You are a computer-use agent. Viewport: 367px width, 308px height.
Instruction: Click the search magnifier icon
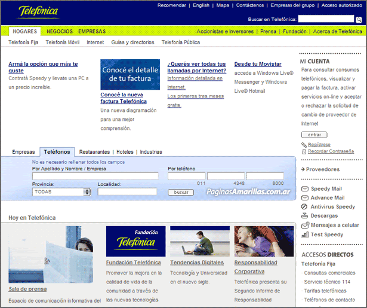359,20
